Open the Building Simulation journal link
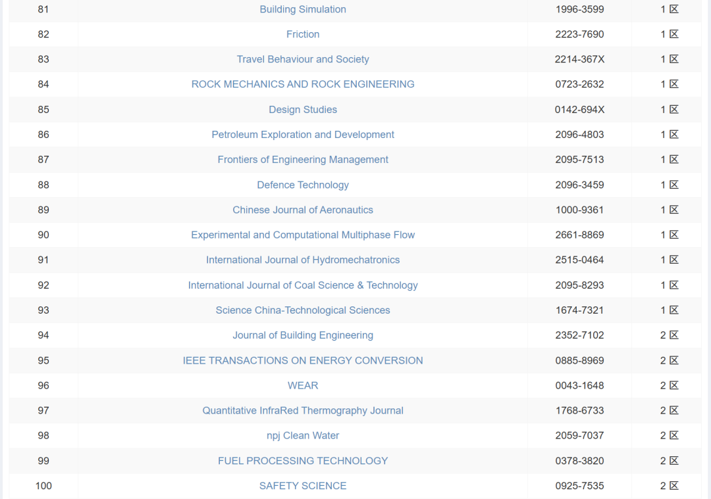This screenshot has width=711, height=499. coord(302,9)
